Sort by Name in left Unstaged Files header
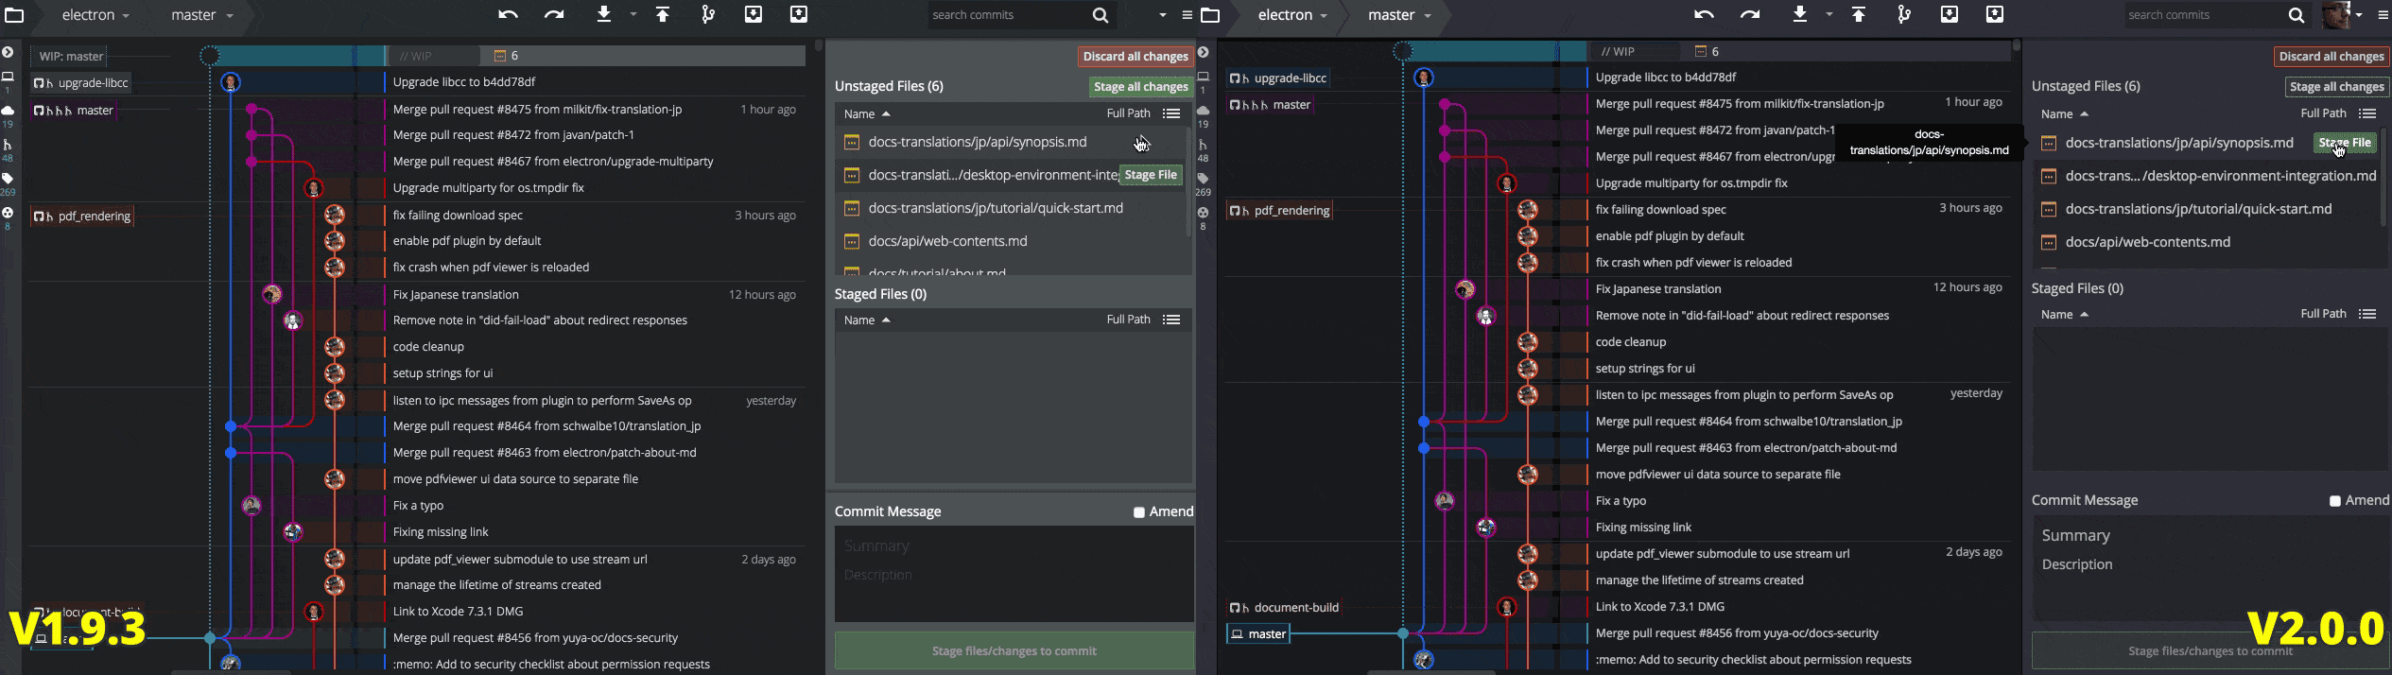2392x675 pixels. coord(867,113)
